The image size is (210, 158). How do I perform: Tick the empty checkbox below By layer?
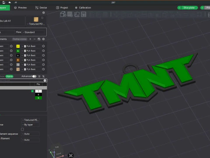point(22,129)
